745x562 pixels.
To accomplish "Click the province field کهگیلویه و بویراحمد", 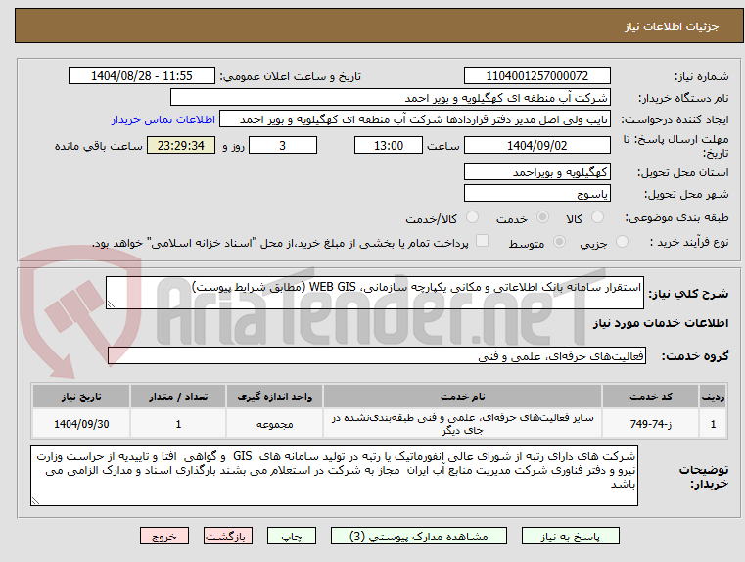I will (x=536, y=171).
